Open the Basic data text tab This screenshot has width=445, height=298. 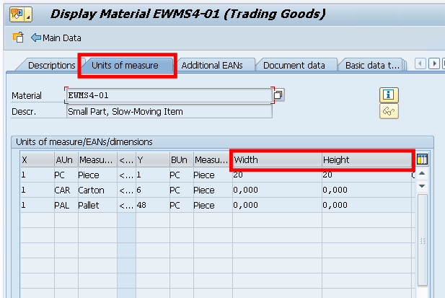(x=372, y=66)
